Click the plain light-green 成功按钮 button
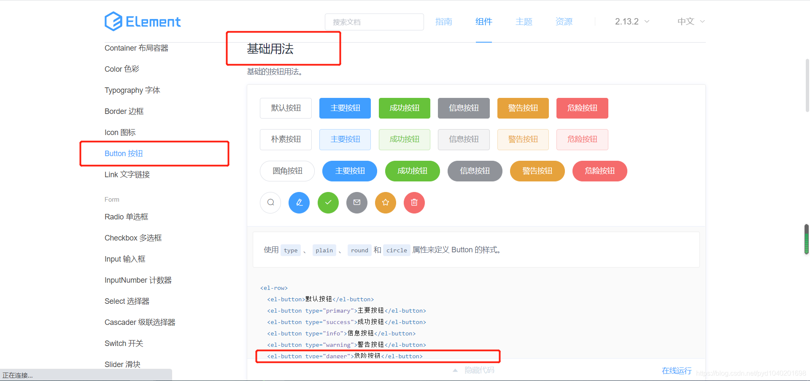The width and height of the screenshot is (810, 381). tap(405, 140)
